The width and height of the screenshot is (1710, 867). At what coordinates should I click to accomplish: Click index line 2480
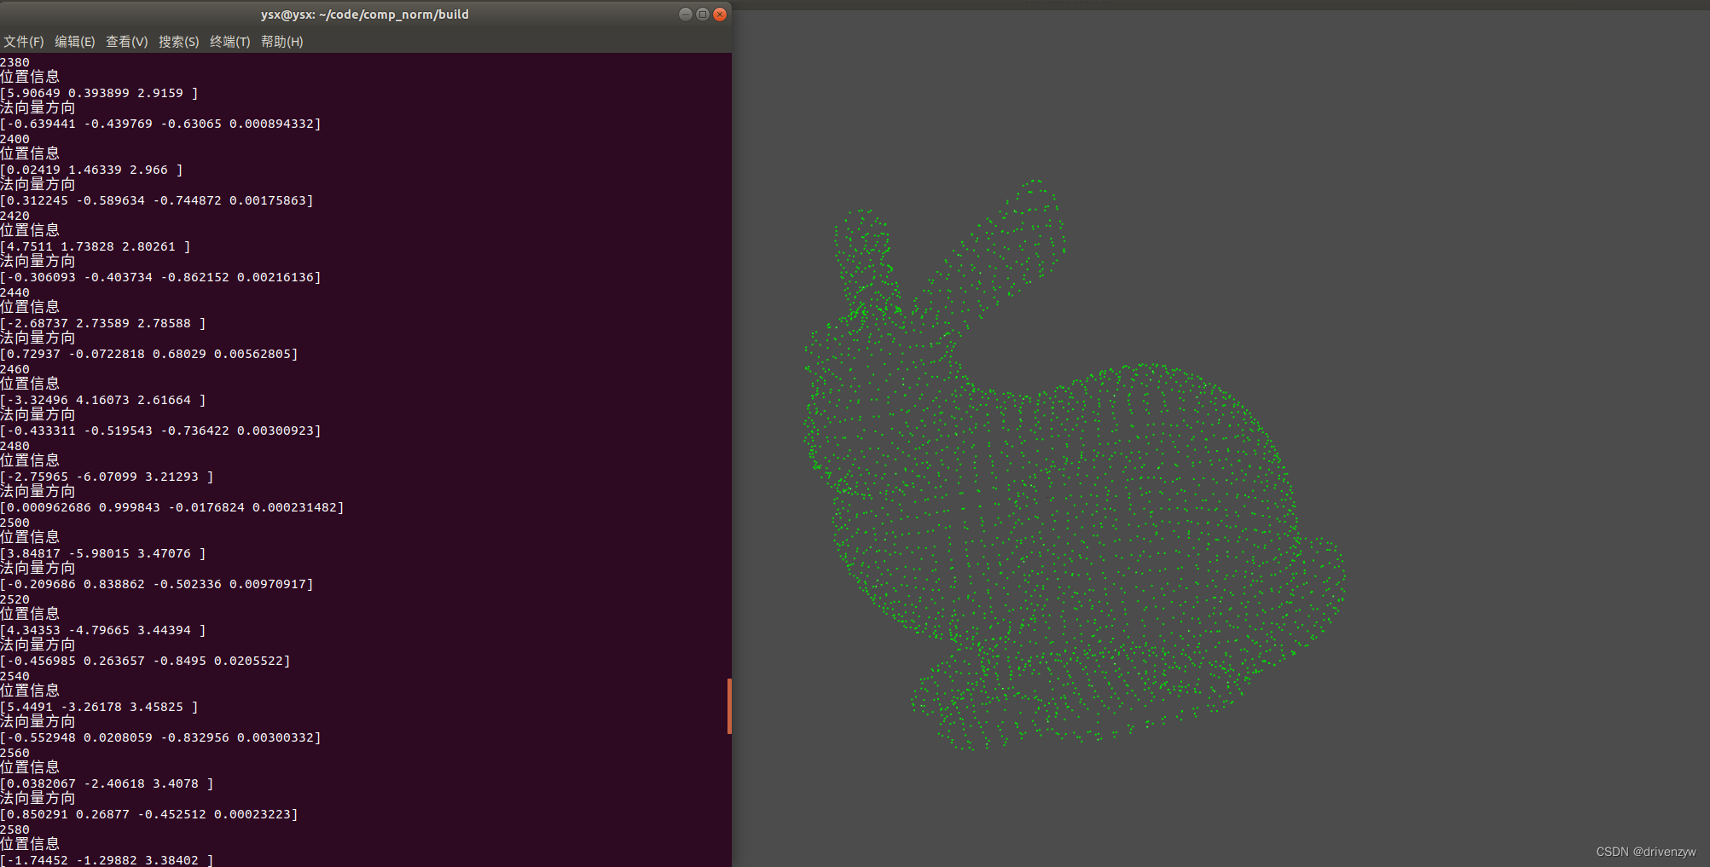point(14,446)
